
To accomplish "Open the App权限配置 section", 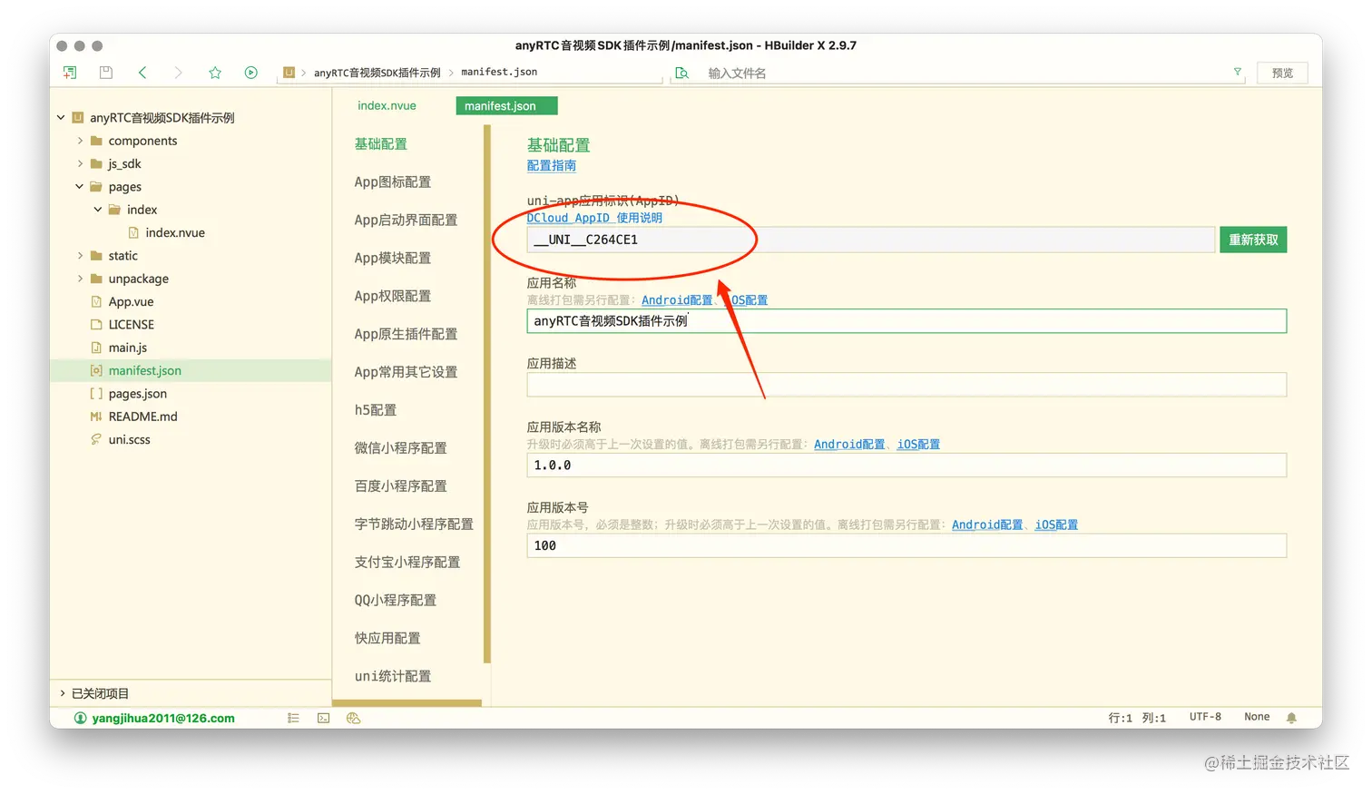I will (x=393, y=296).
